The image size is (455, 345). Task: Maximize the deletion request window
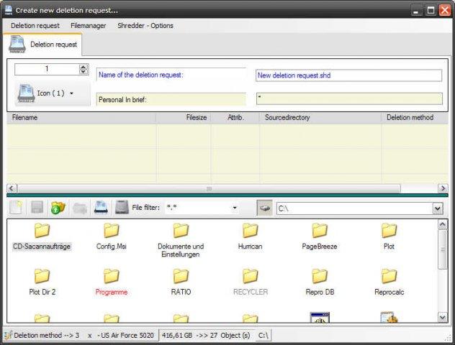click(x=431, y=11)
